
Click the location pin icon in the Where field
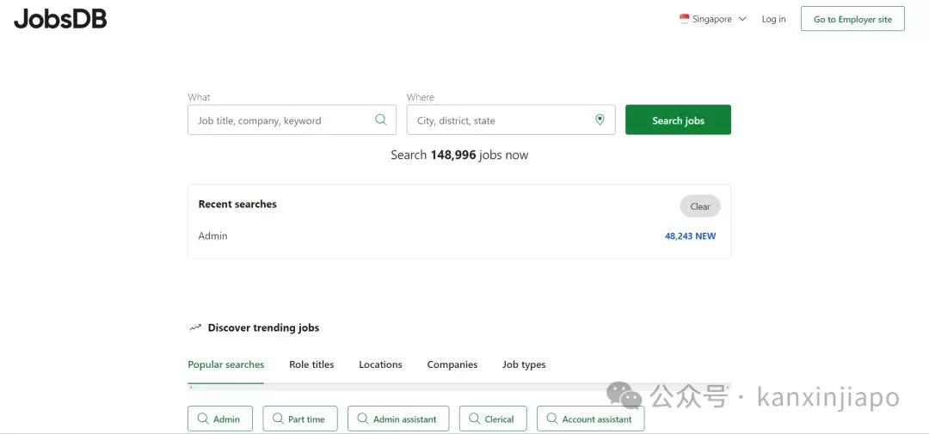pyautogui.click(x=600, y=119)
